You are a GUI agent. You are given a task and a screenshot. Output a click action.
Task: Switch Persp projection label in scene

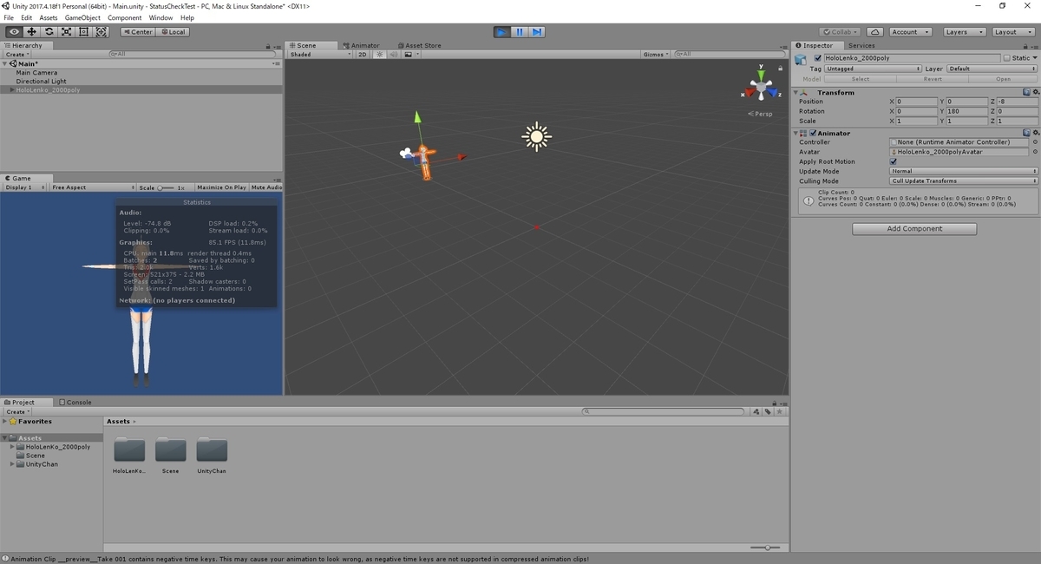tap(761, 114)
